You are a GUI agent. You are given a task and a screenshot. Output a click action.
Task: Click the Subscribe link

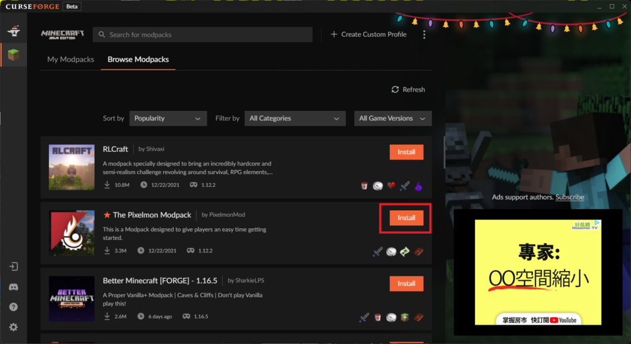pos(570,197)
